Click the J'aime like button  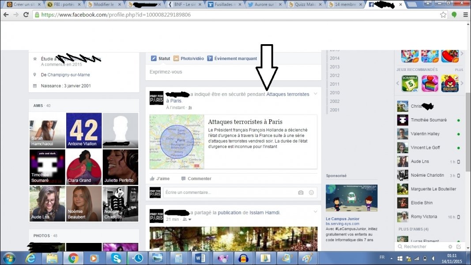(x=160, y=178)
